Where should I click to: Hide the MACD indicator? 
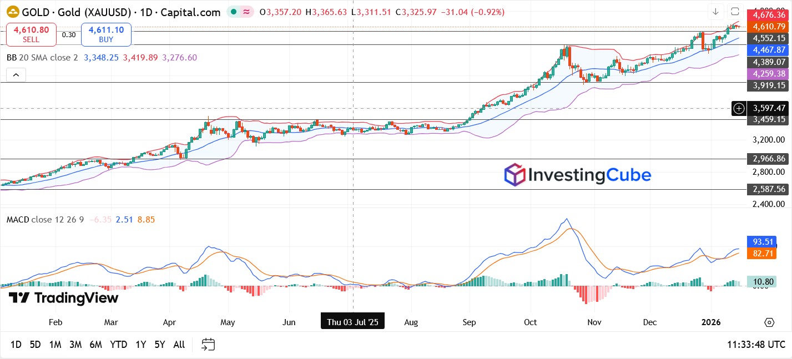pyautogui.click(x=17, y=220)
